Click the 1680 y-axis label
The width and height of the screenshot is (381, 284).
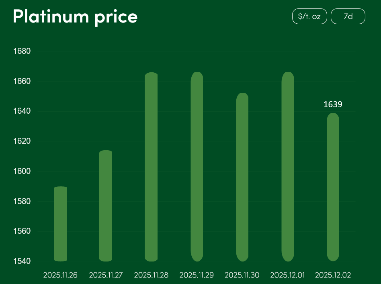click(x=22, y=51)
